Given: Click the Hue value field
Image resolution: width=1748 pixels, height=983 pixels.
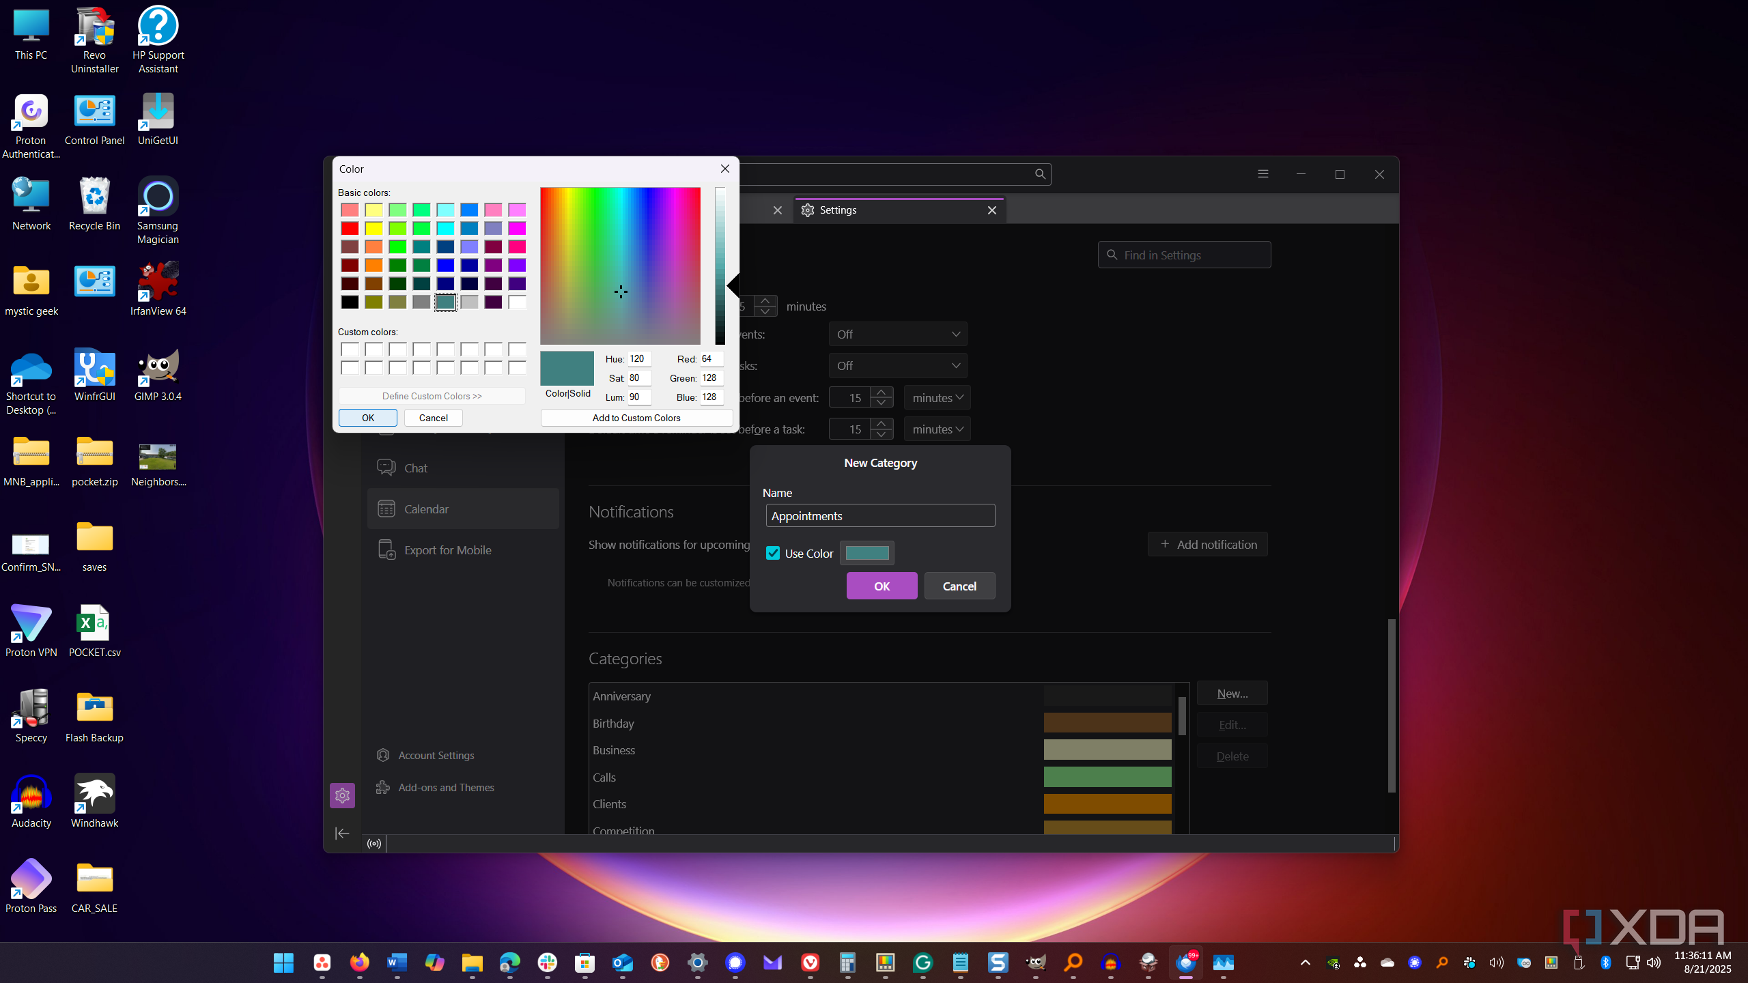Looking at the screenshot, I should [x=640, y=358].
